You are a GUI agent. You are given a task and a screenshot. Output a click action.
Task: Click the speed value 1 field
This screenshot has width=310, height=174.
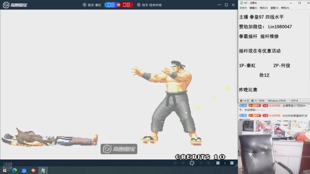tap(225, 163)
